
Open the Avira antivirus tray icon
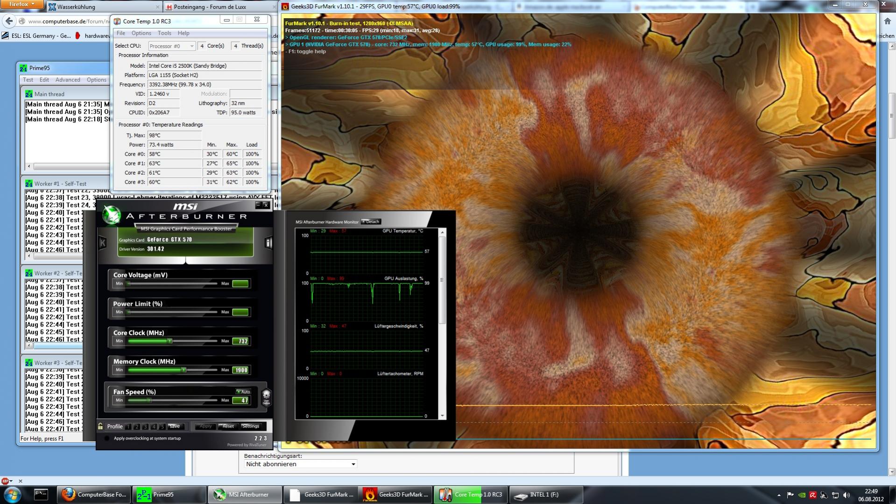tap(813, 495)
